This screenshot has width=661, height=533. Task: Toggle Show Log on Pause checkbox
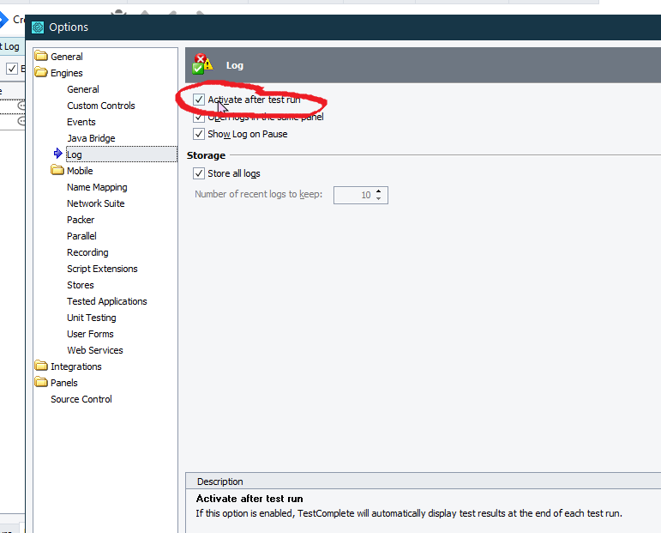click(199, 134)
